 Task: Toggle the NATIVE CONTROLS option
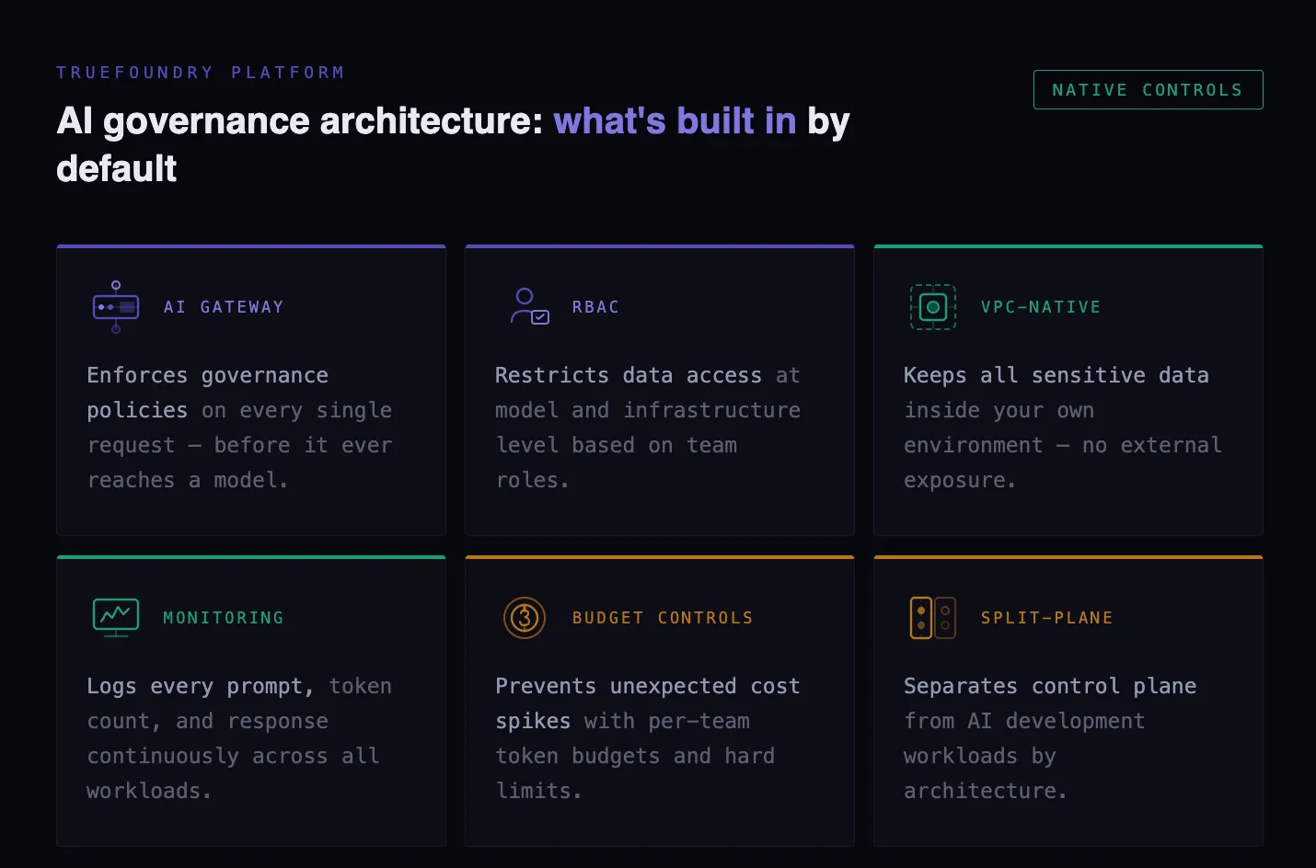(1148, 89)
